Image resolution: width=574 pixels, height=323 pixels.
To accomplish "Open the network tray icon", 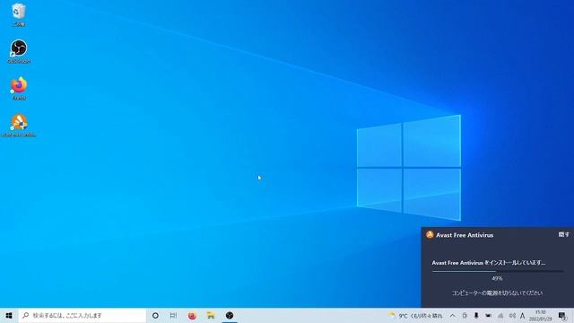I will pyautogui.click(x=500, y=315).
